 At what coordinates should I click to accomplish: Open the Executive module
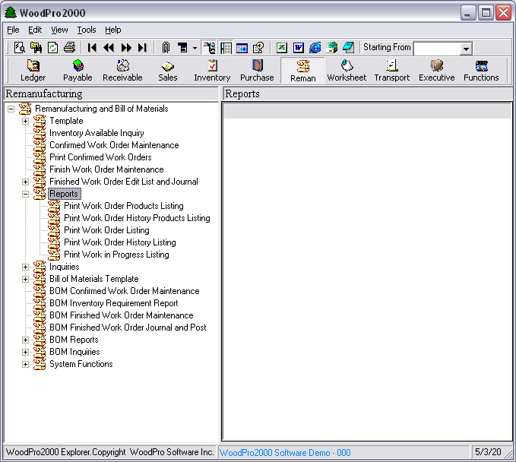click(437, 71)
